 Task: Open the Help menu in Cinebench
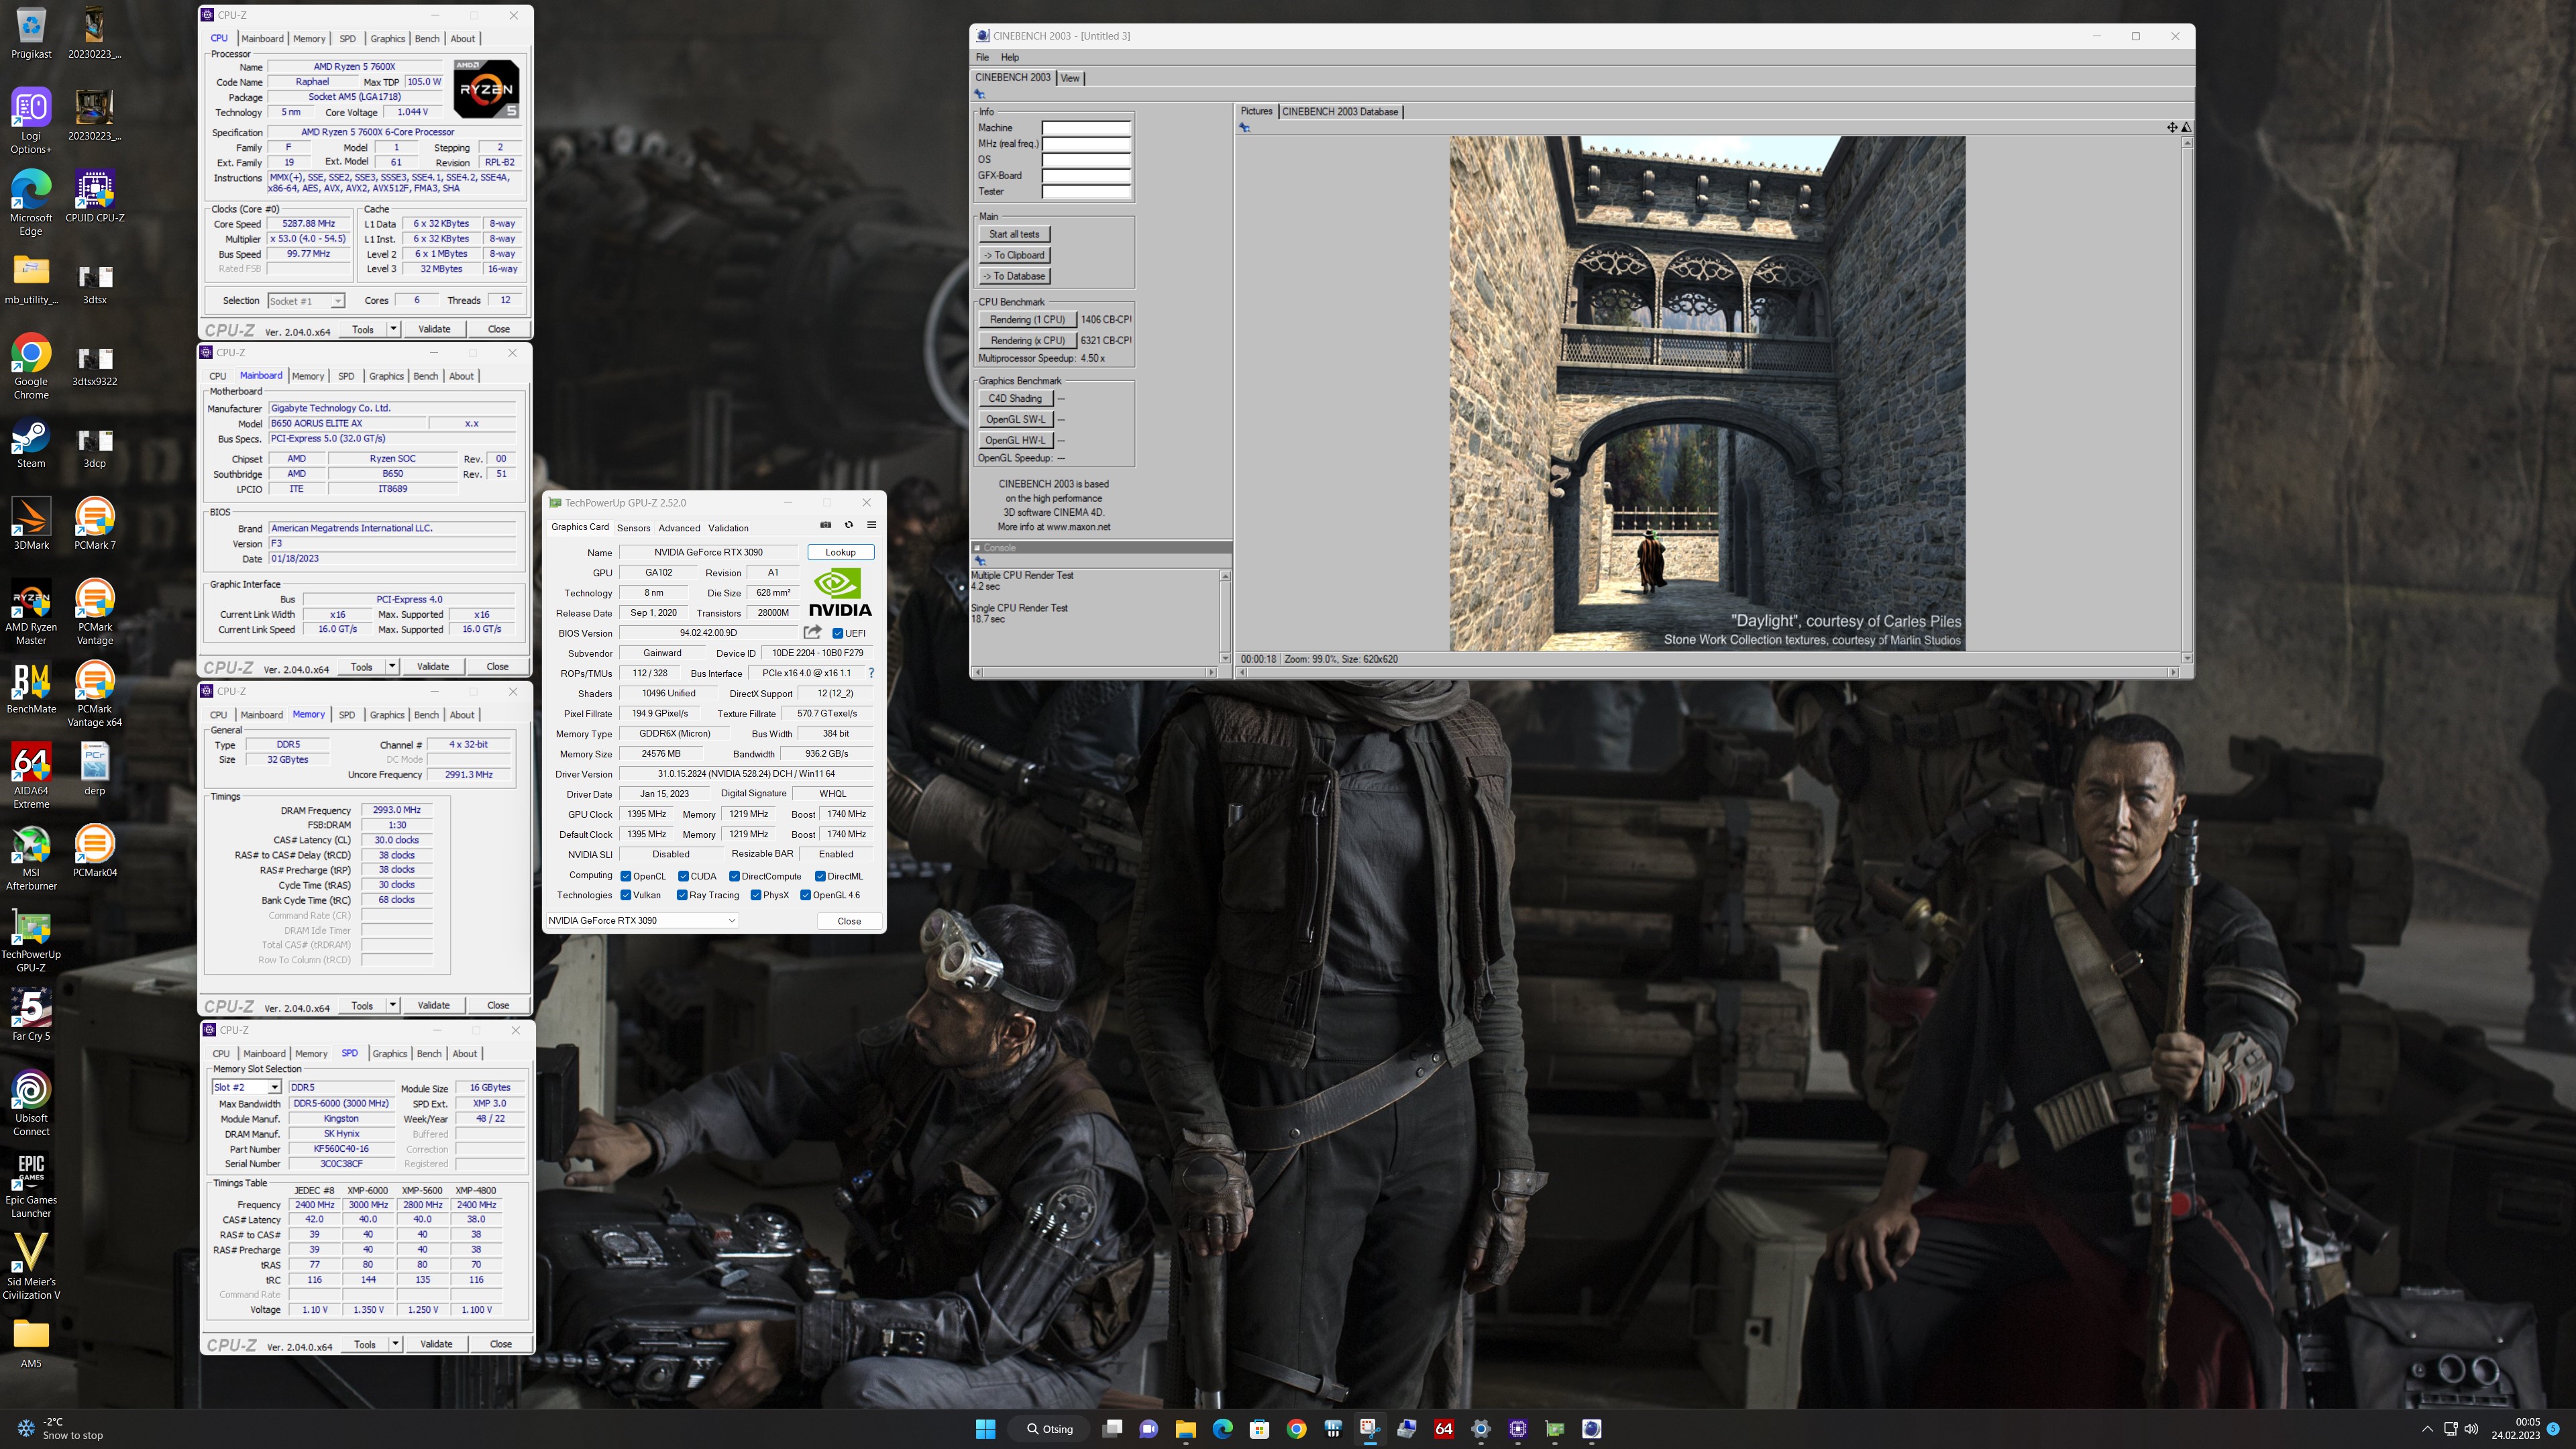[x=1010, y=57]
